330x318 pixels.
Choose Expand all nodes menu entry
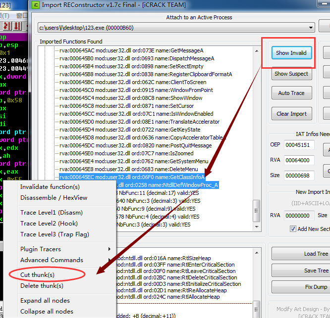[45, 301]
